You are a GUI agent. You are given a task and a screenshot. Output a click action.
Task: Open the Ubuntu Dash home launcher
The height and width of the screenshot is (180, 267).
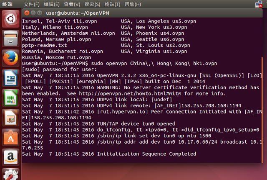coord(10,19)
